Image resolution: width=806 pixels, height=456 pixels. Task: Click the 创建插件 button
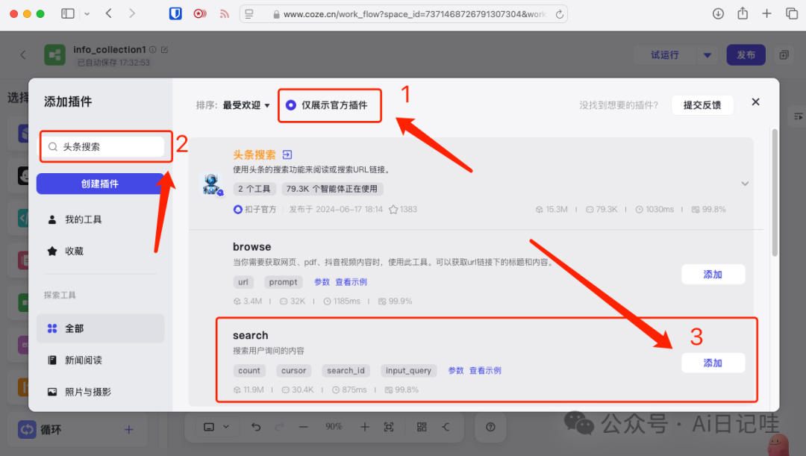(100, 184)
